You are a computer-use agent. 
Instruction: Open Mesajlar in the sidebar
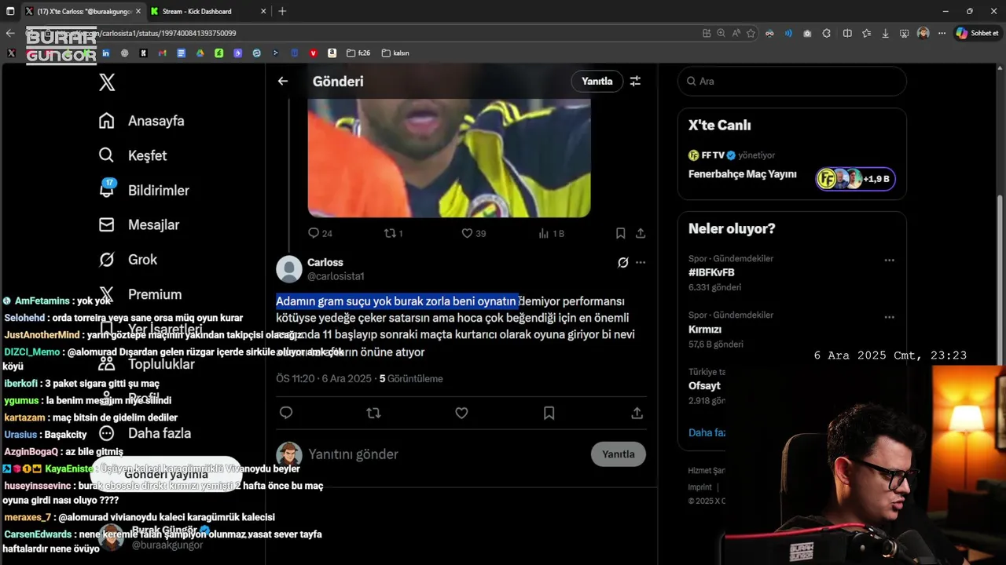[139, 224]
